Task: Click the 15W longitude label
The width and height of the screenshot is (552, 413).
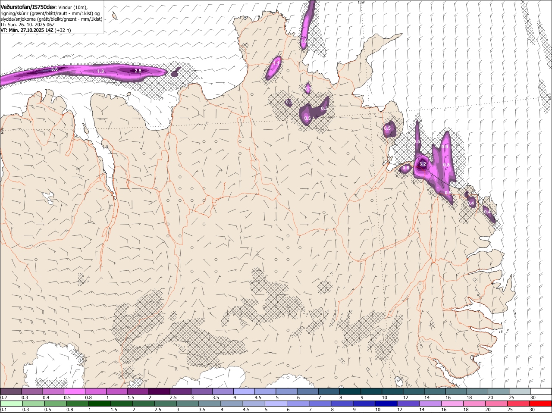Action: (x=361, y=2)
